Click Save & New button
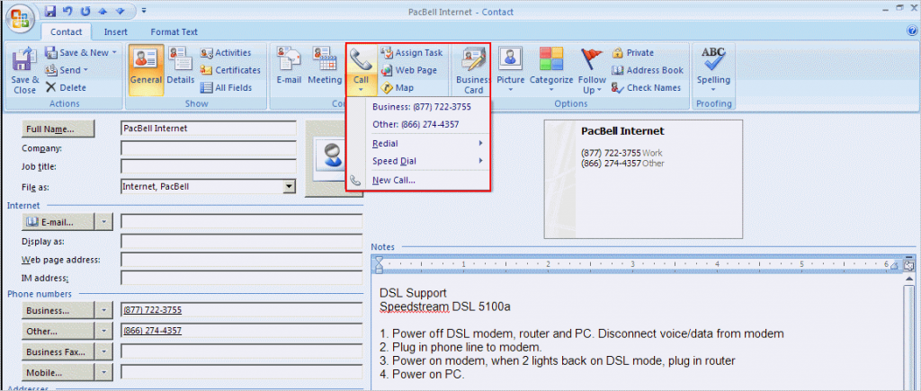The width and height of the screenshot is (921, 391). pos(80,52)
